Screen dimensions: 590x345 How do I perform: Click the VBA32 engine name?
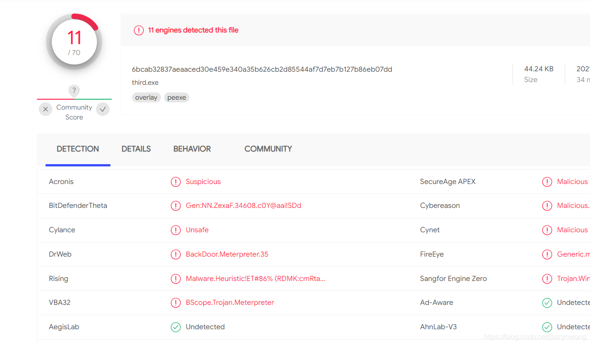60,303
